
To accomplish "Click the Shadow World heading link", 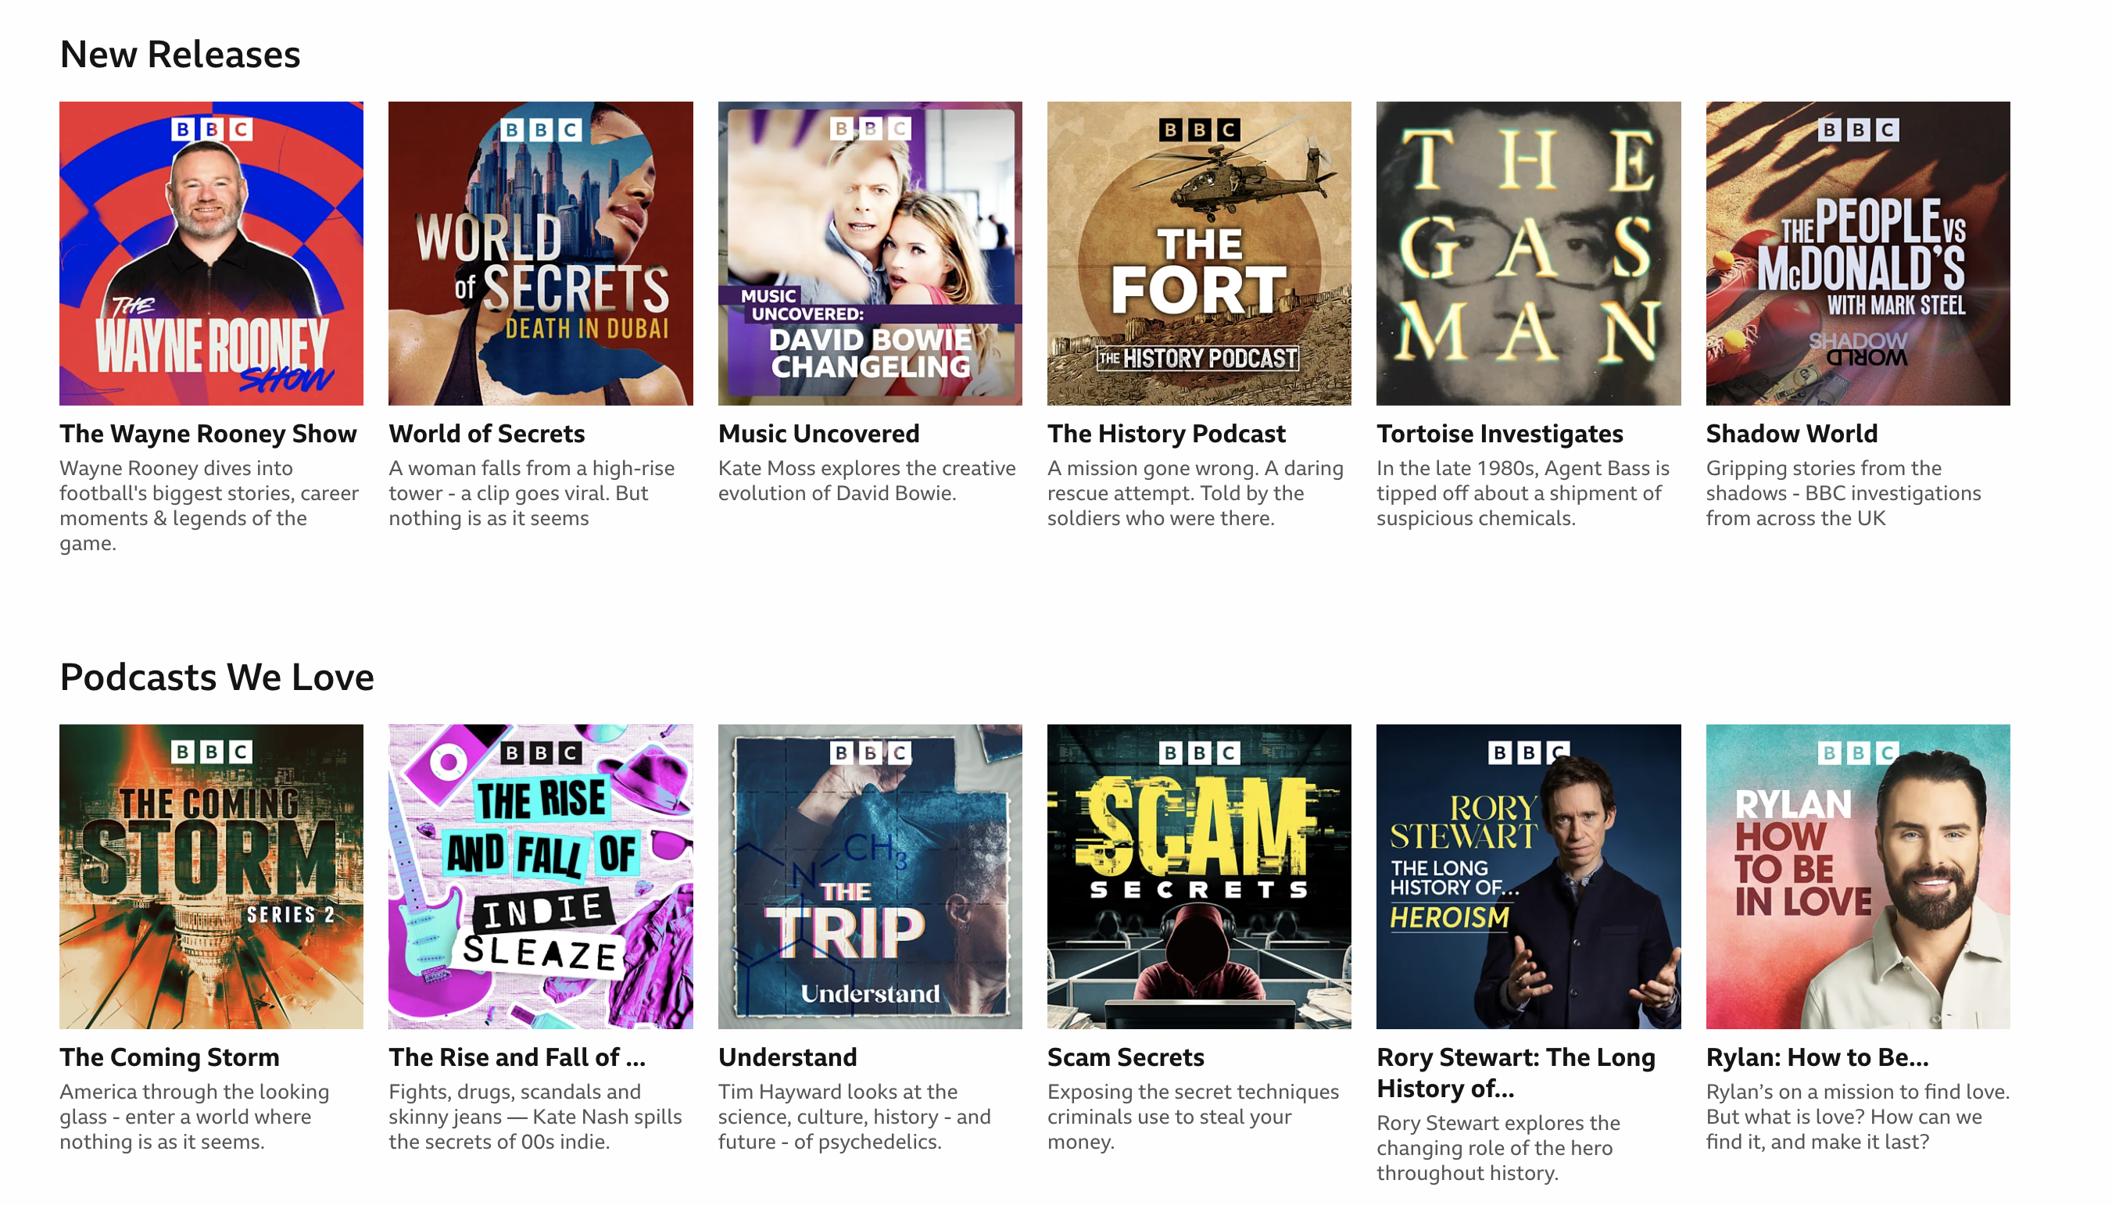I will [1791, 434].
